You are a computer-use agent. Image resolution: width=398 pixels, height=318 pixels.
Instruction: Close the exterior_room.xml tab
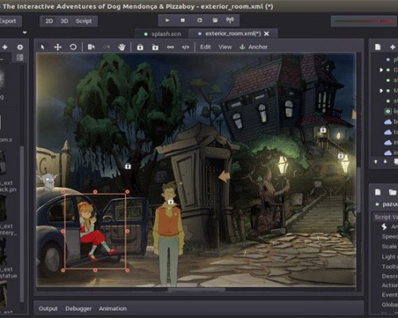[267, 33]
